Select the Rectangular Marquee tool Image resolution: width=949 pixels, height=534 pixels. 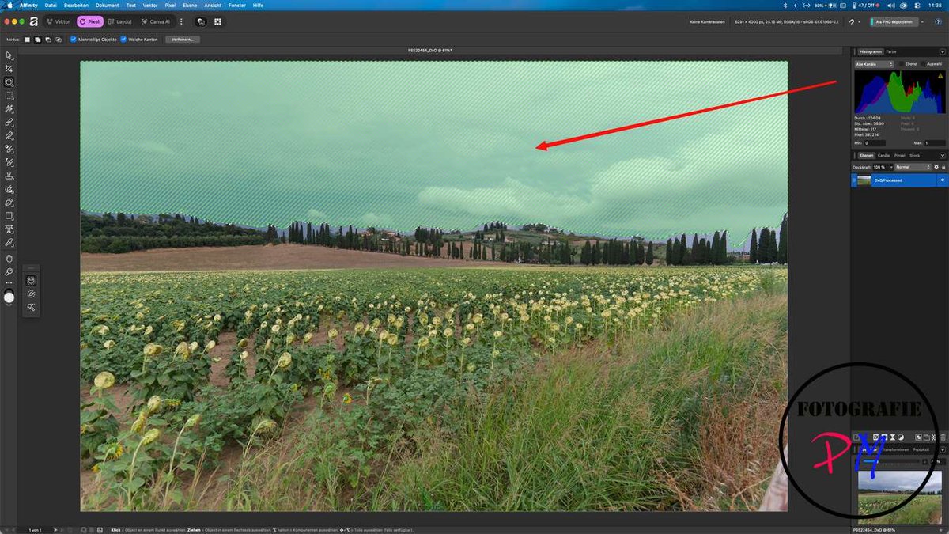point(9,96)
